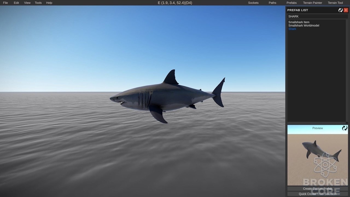Image resolution: width=350 pixels, height=197 pixels.
Task: Open the Prefabs tab
Action: click(291, 3)
